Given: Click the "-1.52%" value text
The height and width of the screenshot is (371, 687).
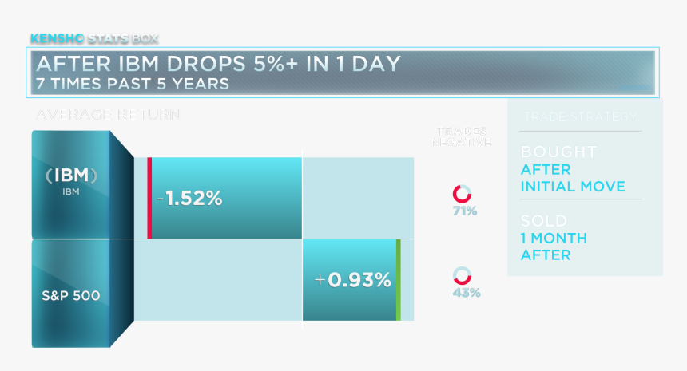Looking at the screenshot, I should click(189, 199).
